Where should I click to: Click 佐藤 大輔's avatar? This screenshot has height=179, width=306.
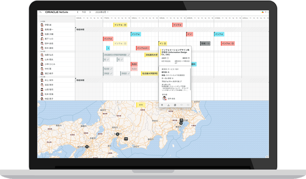tap(42, 34)
